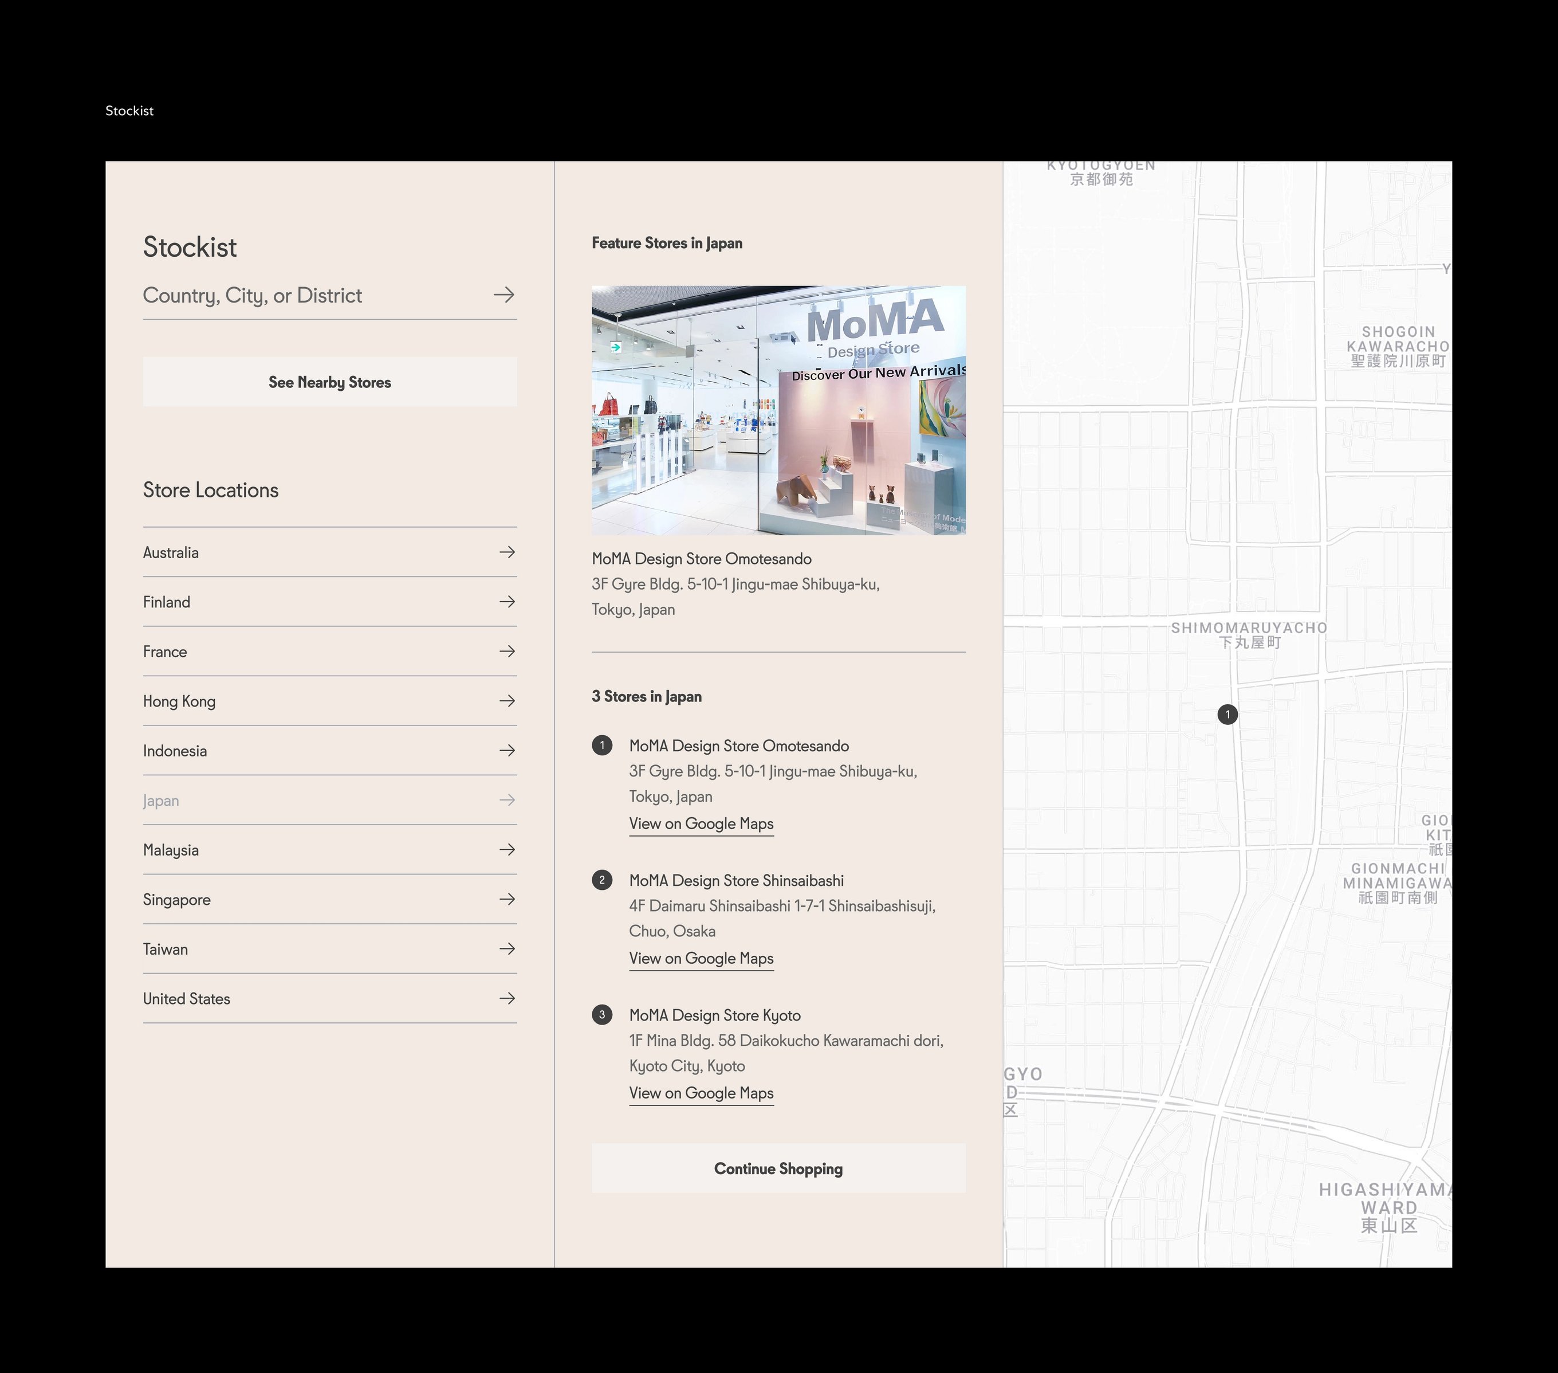Open Google Maps link for the Omotesando store
This screenshot has width=1558, height=1373.
pos(701,824)
